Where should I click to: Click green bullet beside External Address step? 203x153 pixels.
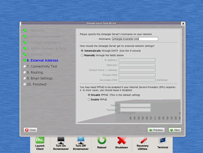click(x=25, y=60)
